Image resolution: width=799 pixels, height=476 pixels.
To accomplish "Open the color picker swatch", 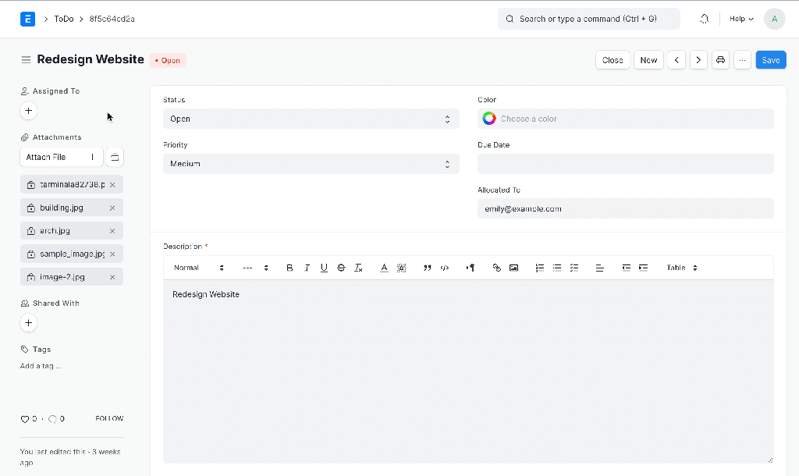I will click(489, 119).
